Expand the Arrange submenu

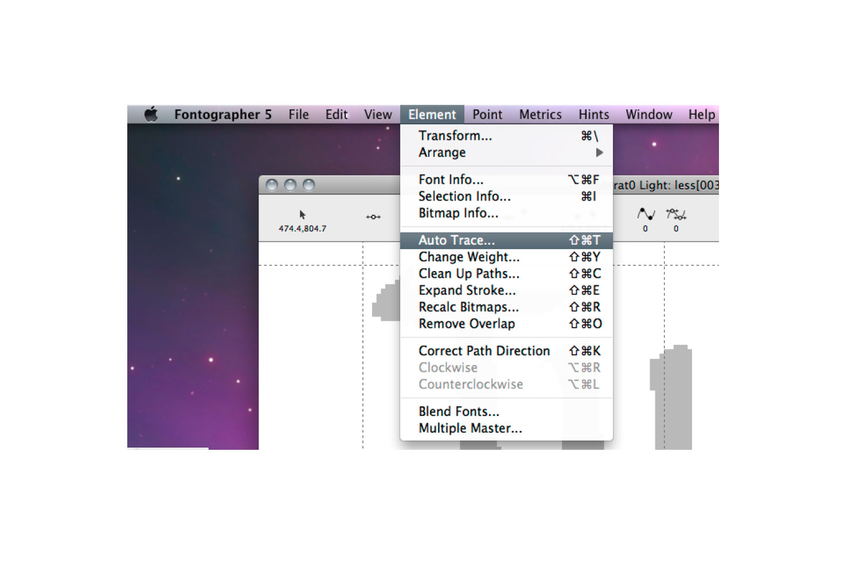(x=506, y=152)
